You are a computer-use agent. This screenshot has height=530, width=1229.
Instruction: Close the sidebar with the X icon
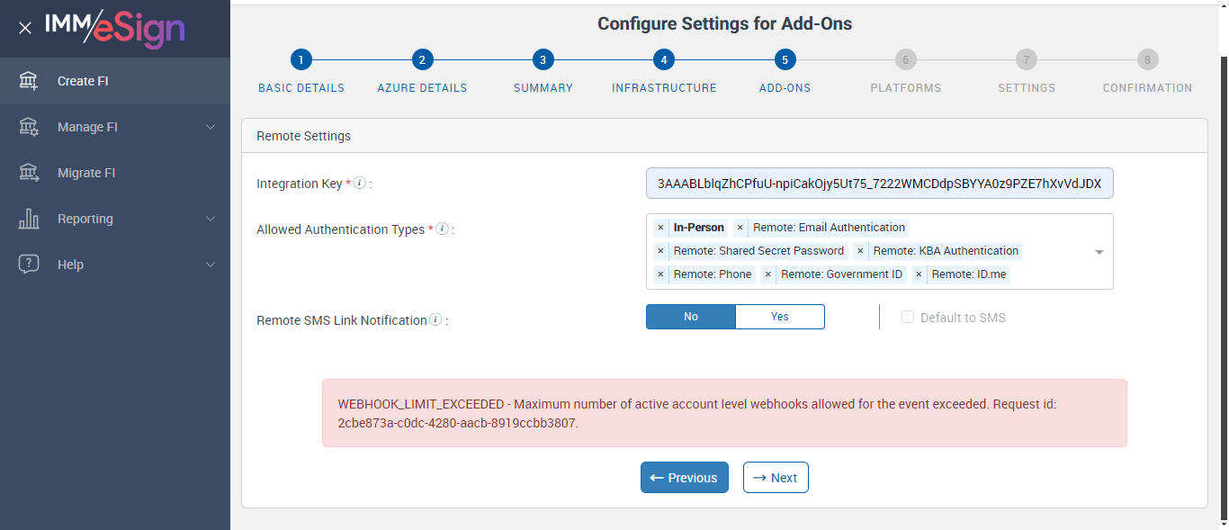[25, 28]
